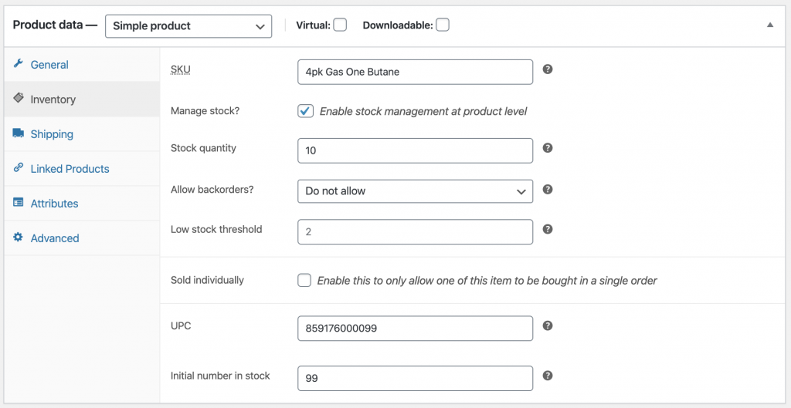Viewport: 791px width, 408px height.
Task: Click the SKU help question-mark icon
Action: [548, 69]
